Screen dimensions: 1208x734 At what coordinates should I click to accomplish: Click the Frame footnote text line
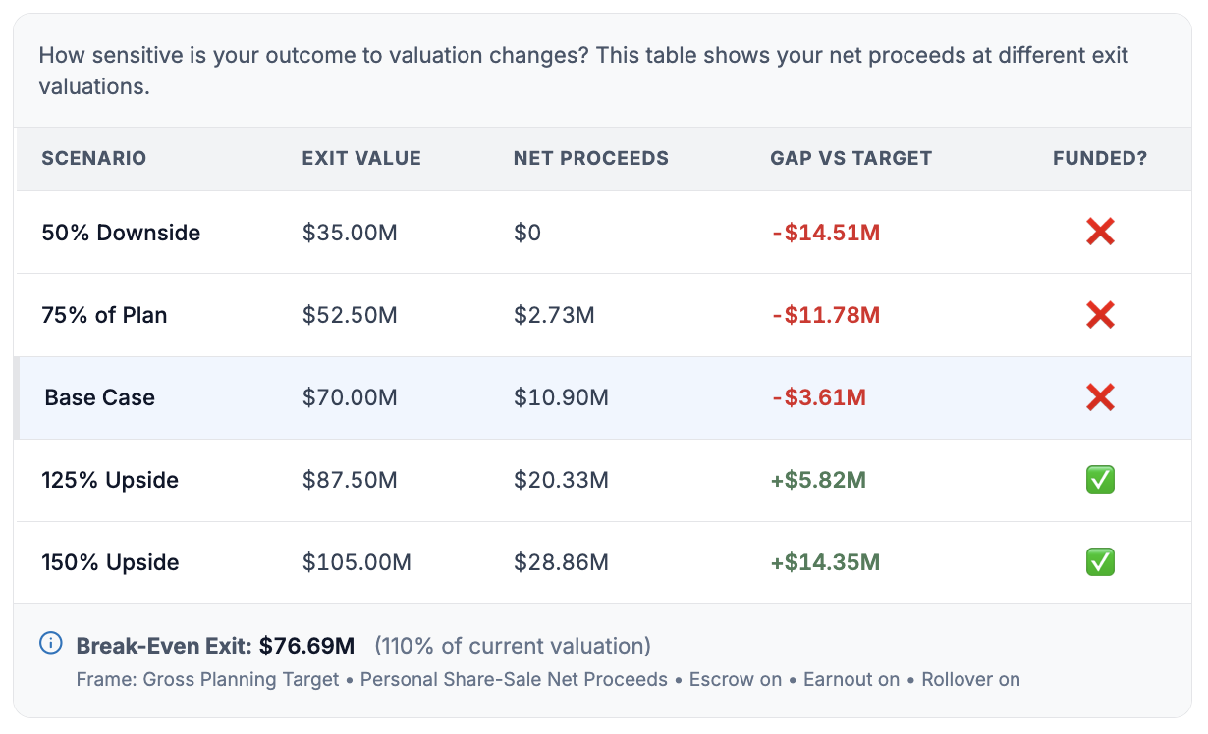tap(548, 679)
